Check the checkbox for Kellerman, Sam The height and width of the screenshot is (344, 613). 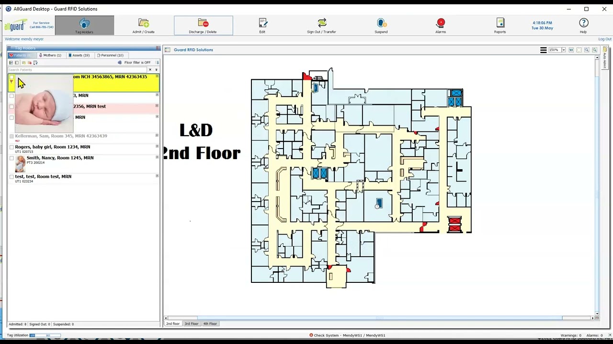click(11, 136)
